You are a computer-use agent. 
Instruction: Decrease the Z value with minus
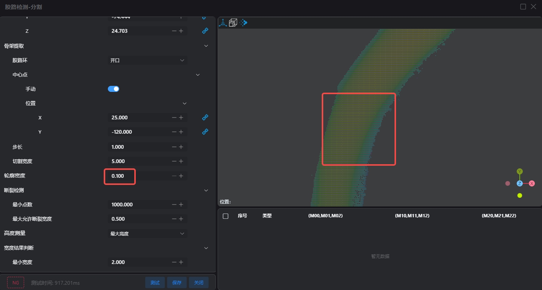174,31
